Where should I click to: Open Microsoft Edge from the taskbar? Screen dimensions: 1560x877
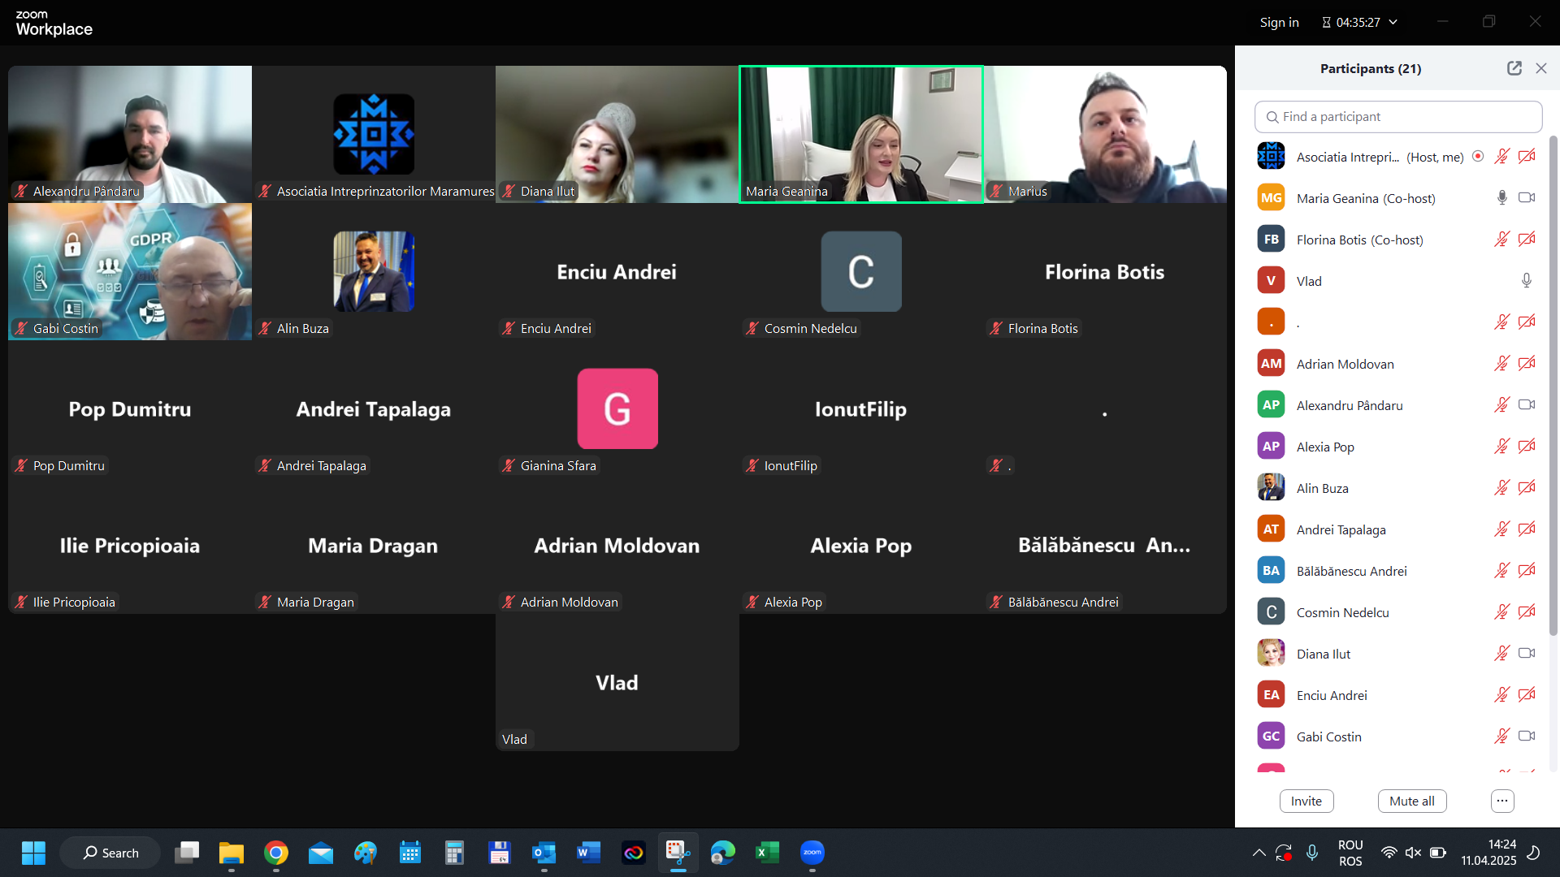click(723, 853)
